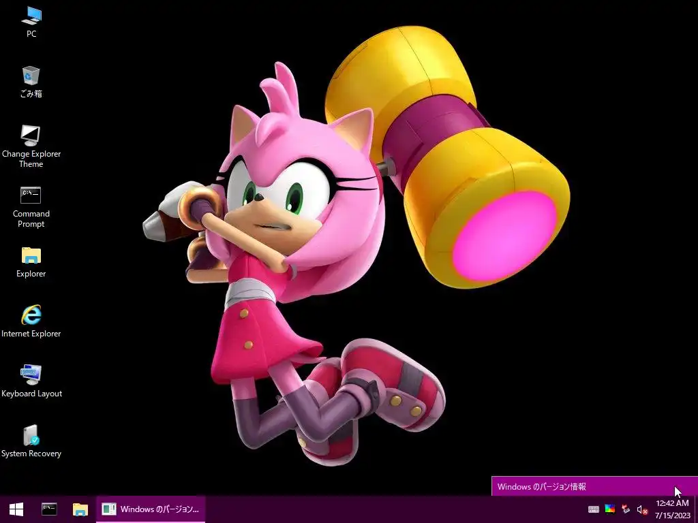Click the System Recovery label text
698x523 pixels.
[31, 454]
